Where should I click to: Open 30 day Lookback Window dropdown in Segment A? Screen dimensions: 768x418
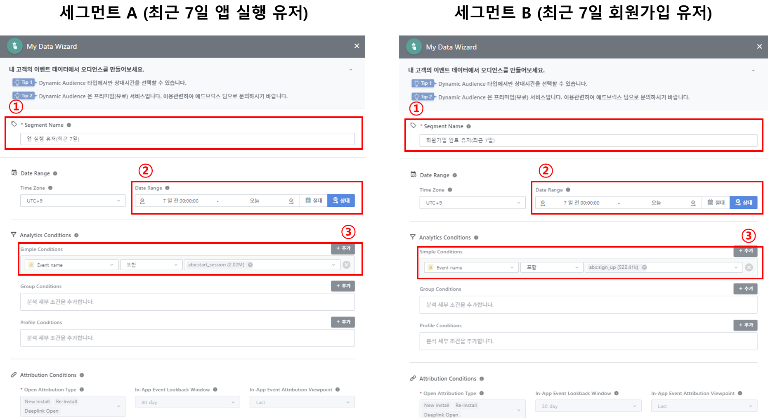coord(187,402)
